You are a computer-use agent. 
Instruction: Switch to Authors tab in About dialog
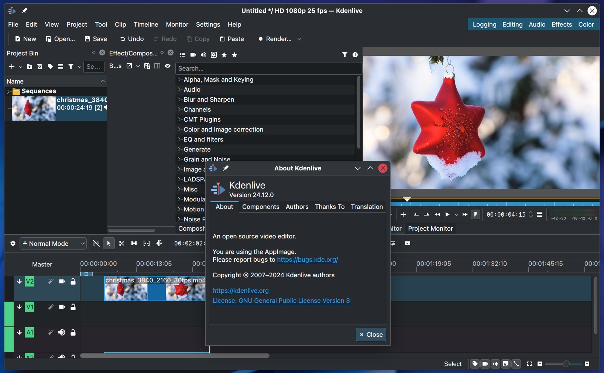click(x=297, y=207)
